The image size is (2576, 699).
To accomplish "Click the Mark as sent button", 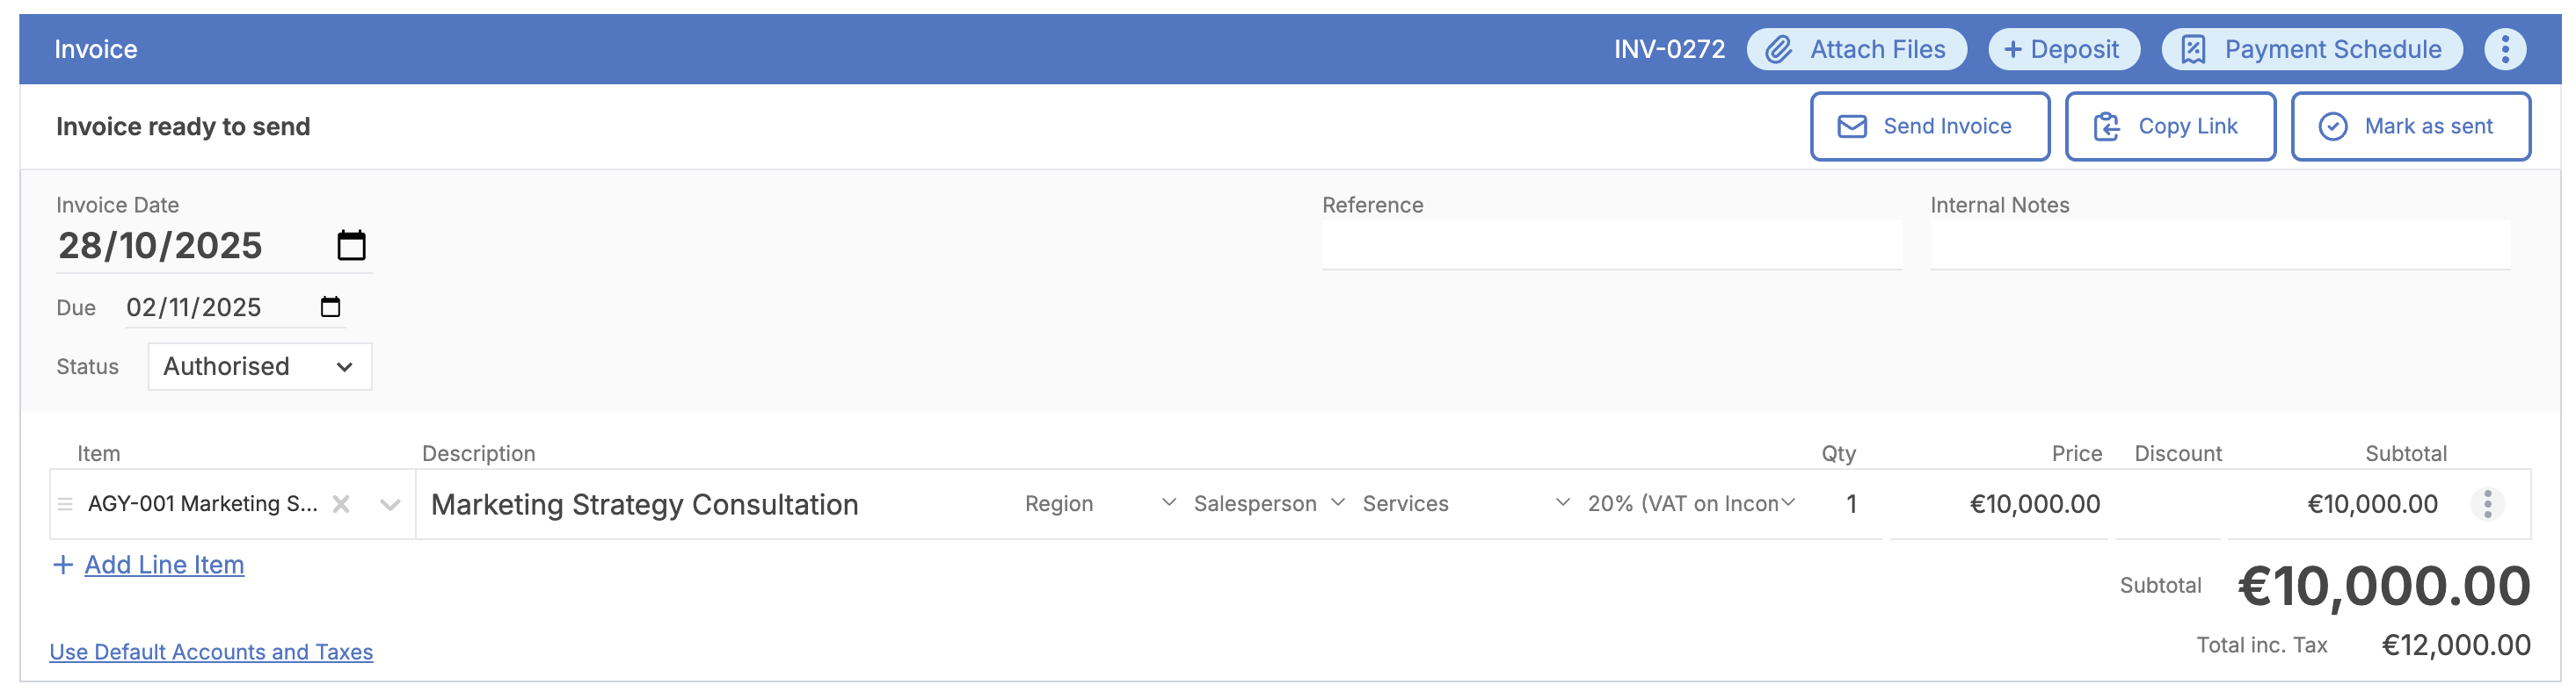I will [2410, 126].
